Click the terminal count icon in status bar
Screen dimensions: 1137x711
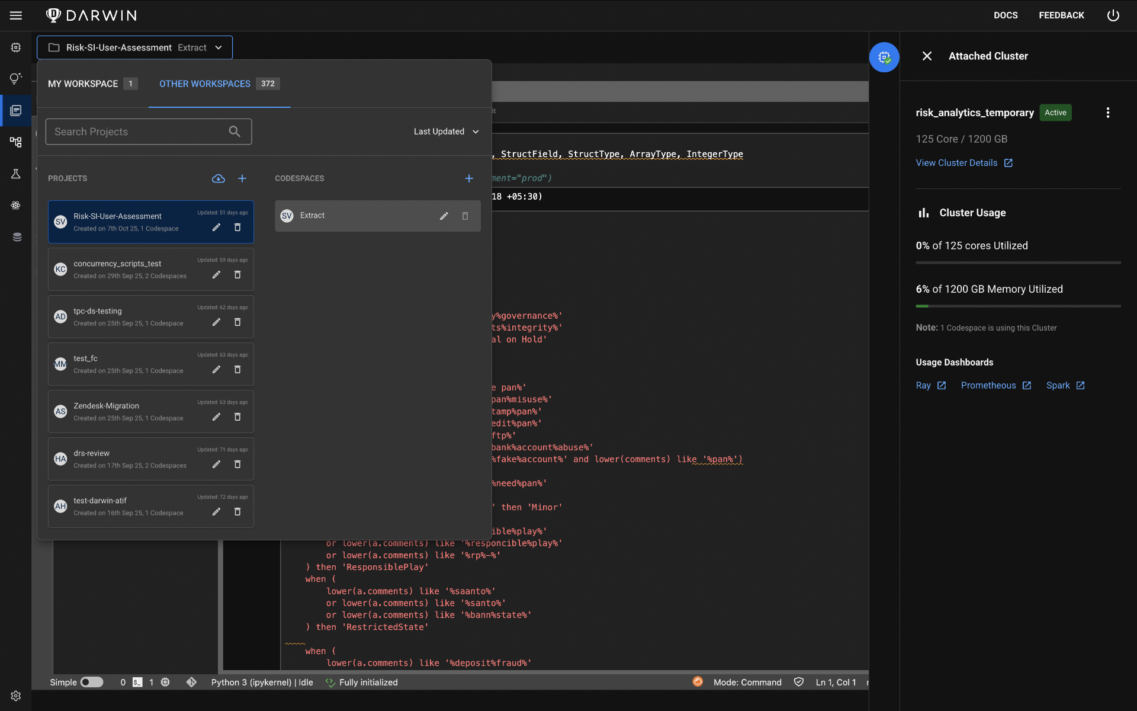click(137, 683)
